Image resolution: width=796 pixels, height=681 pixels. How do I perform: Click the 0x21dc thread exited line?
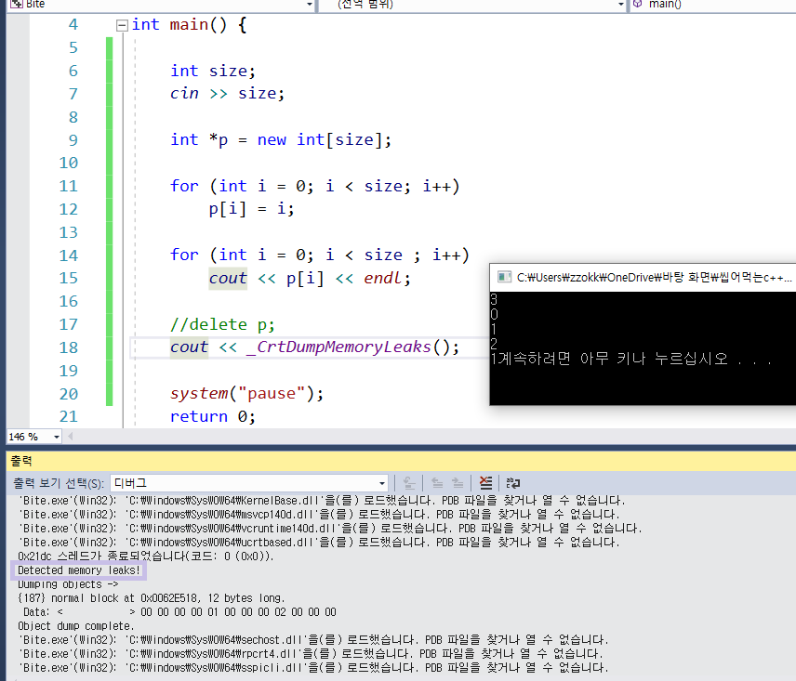146,557
